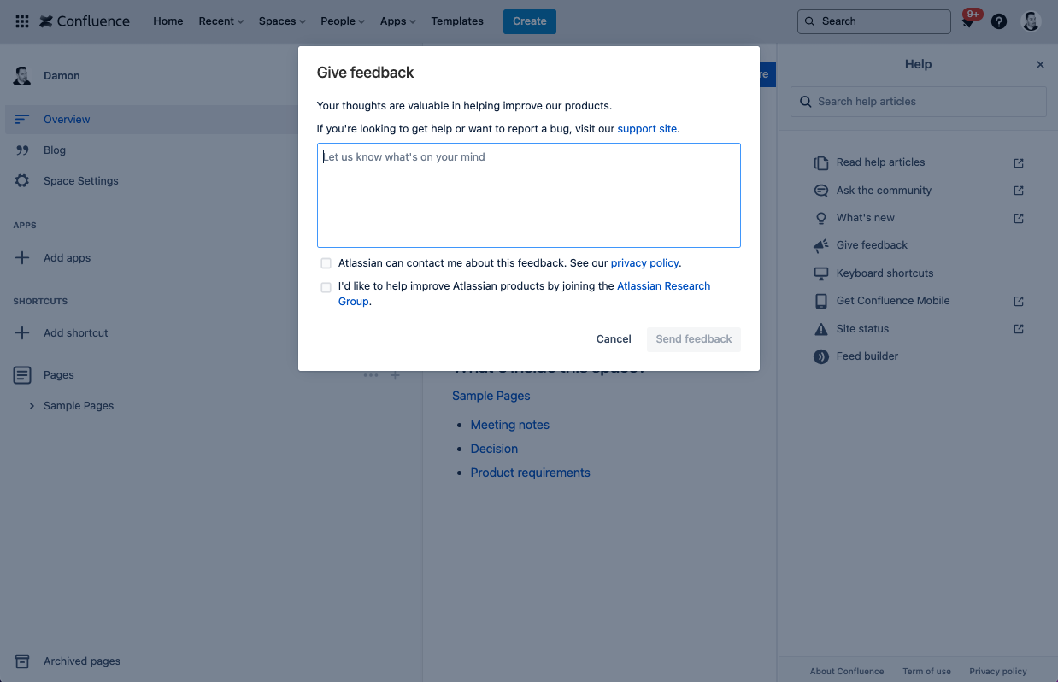Image resolution: width=1058 pixels, height=682 pixels.
Task: Click the plus icon beside Add shortcut
Action: (x=22, y=333)
